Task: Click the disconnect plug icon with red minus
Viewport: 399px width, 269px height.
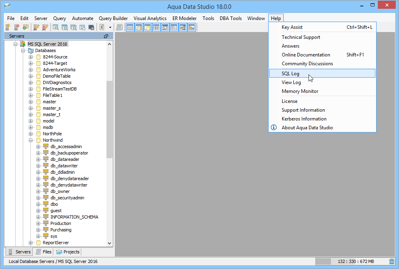Action: pos(45,27)
